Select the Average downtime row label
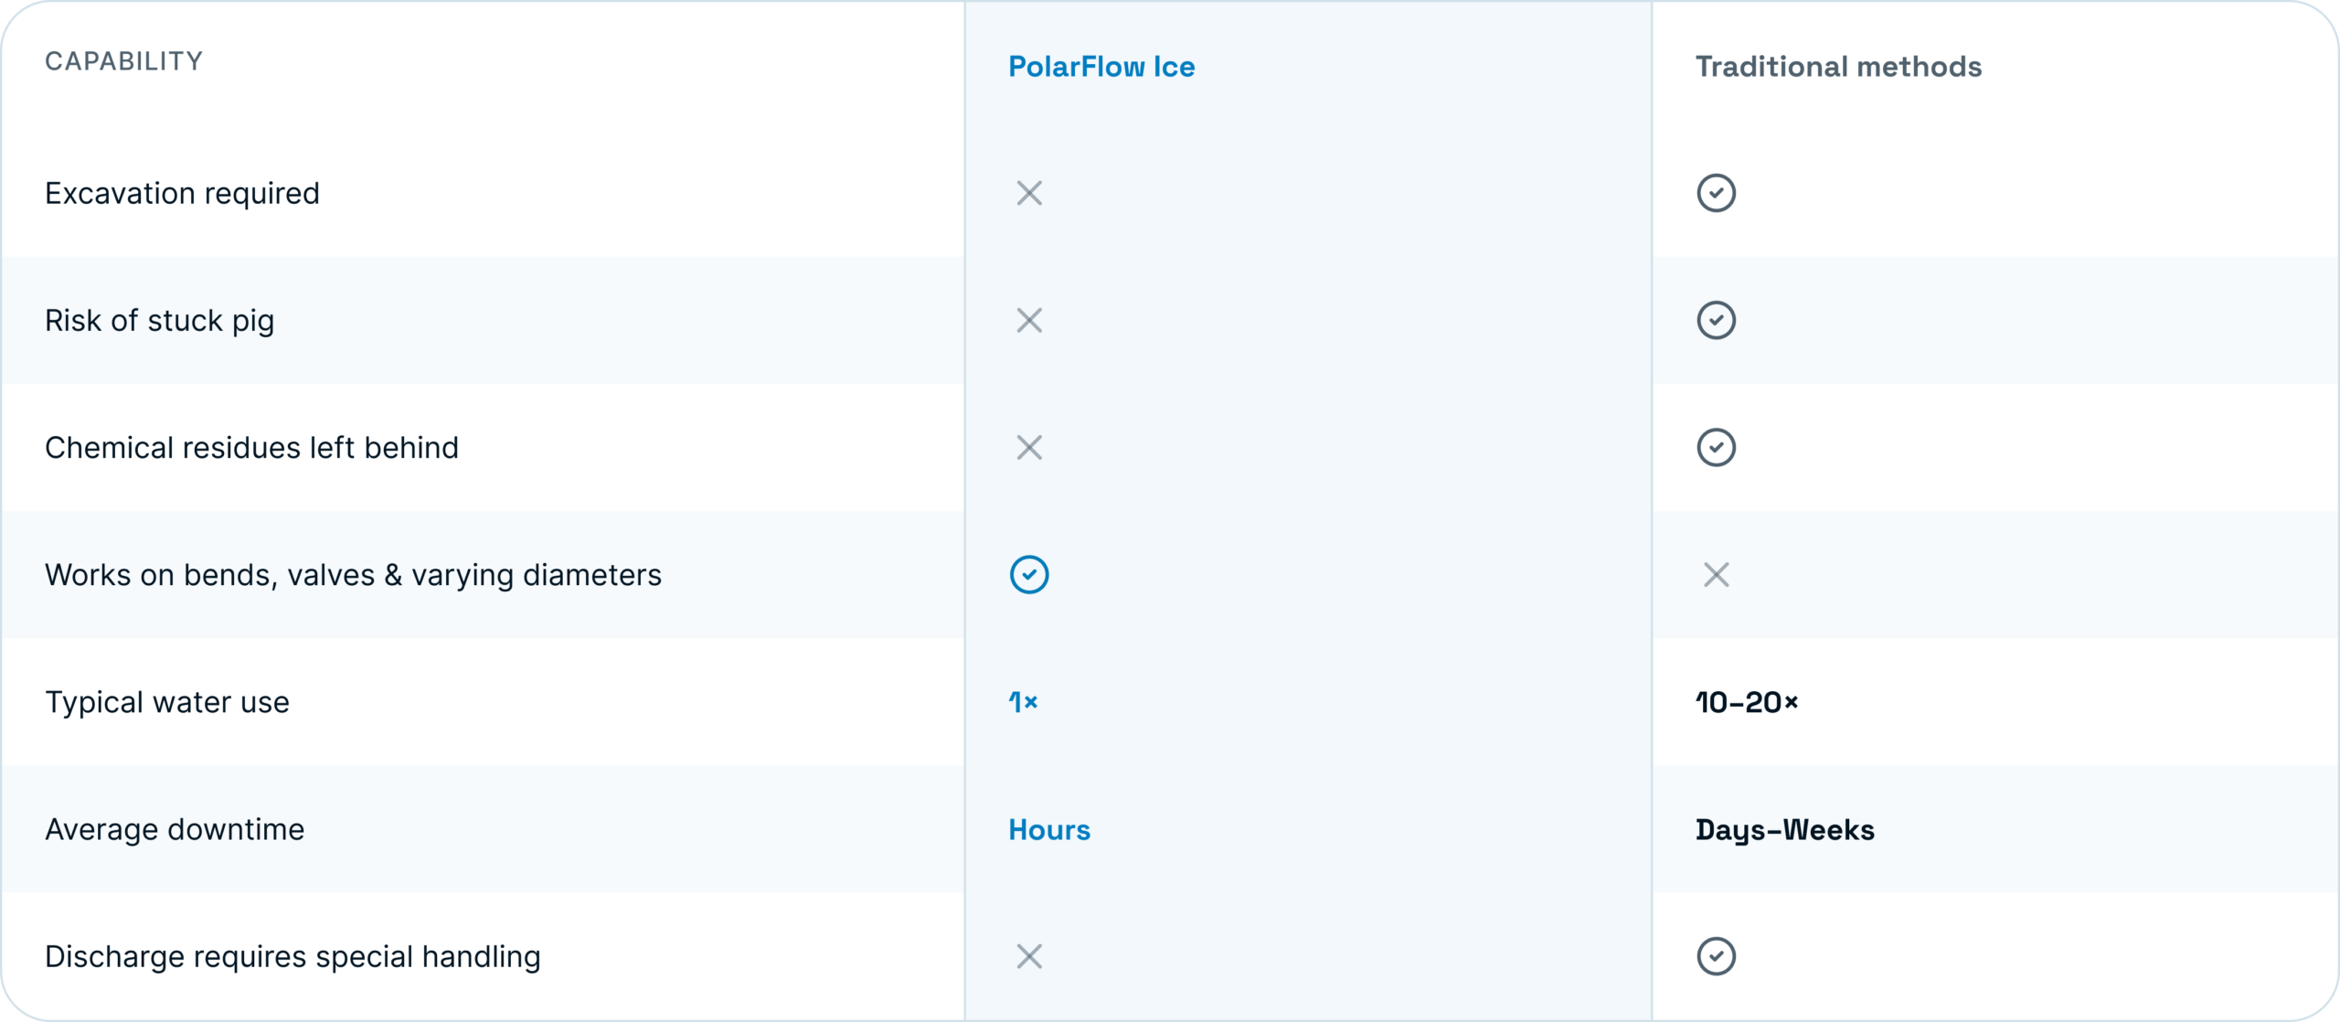Image resolution: width=2340 pixels, height=1022 pixels. tap(175, 829)
